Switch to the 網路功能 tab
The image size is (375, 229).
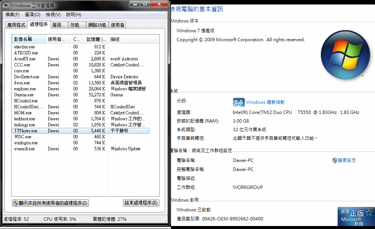click(x=97, y=25)
